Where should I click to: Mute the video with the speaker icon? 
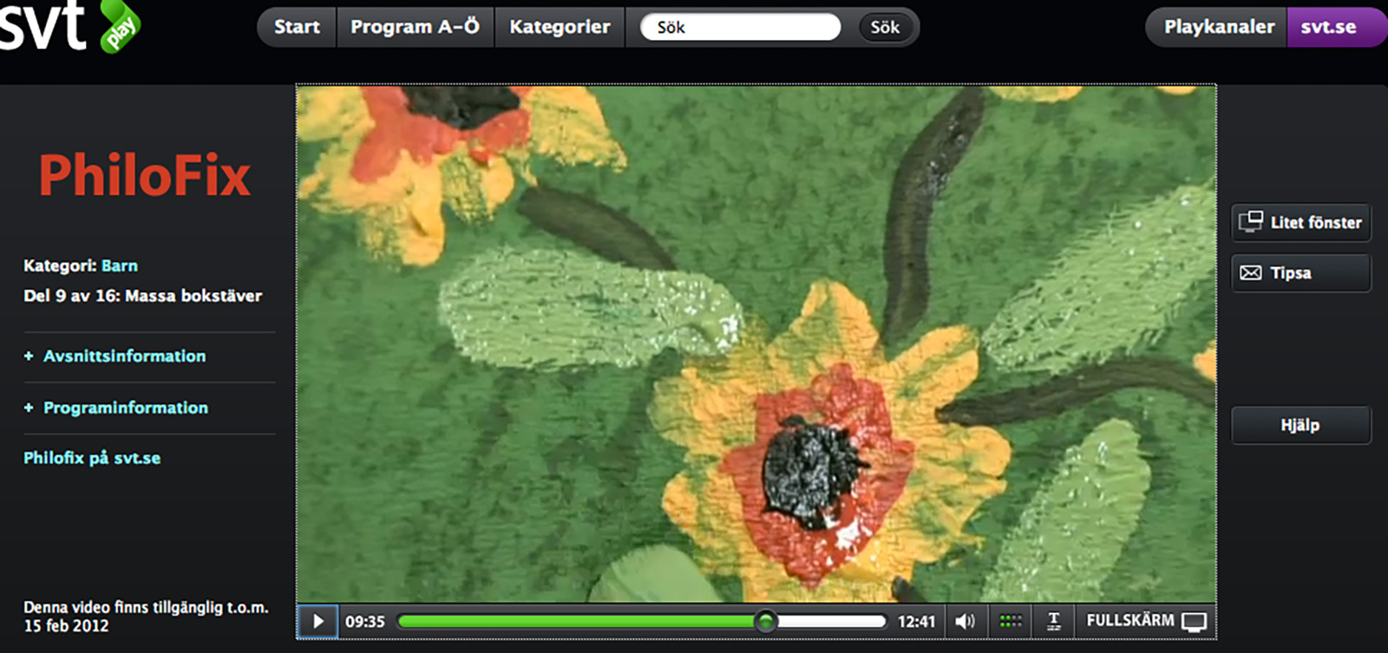point(965,621)
